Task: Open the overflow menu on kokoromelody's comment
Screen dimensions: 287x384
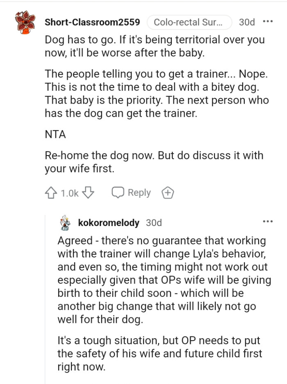Action: click(x=268, y=221)
